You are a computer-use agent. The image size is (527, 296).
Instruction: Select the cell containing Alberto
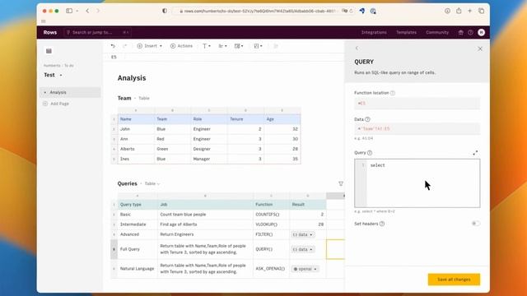coord(136,149)
